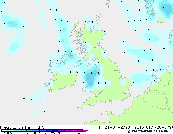The image size is (173, 134).
Task: Click the legend label '50'
Action: 84,133
